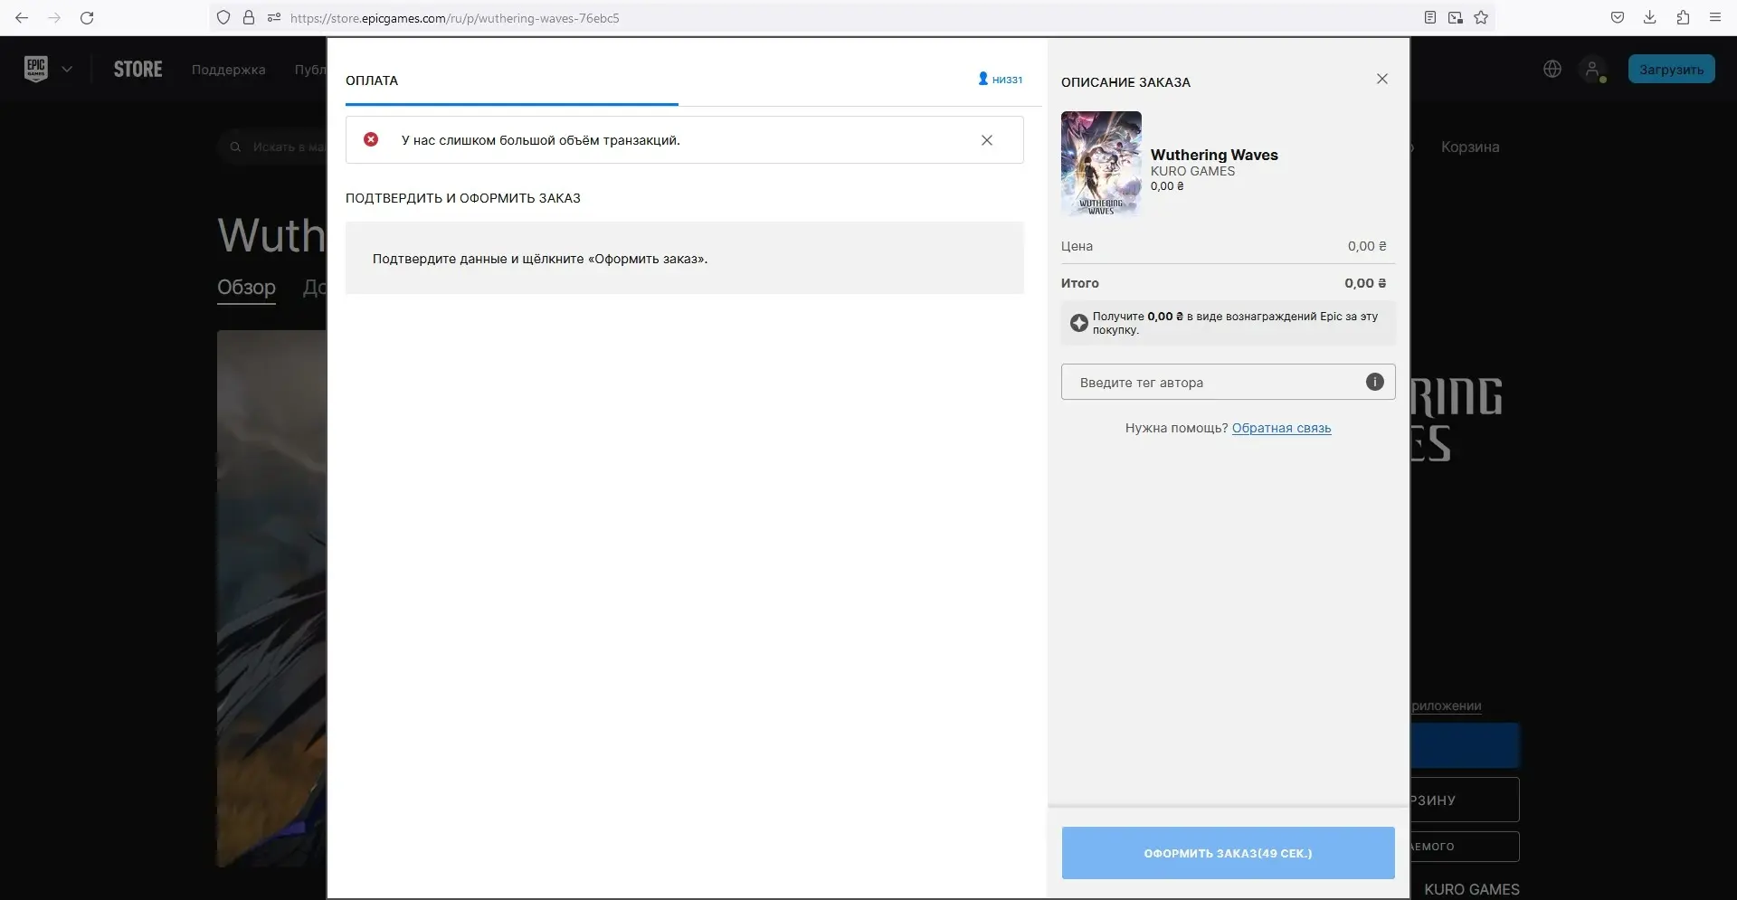Click the 'Загрузить' download button
The height and width of the screenshot is (900, 1737).
(1671, 69)
